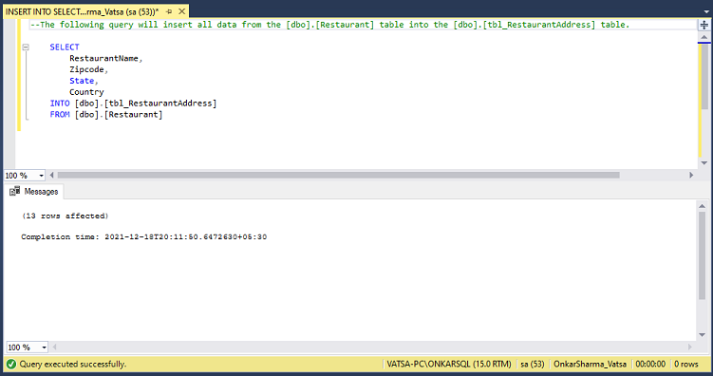Click Messages pane horizontal scroll left arrow
This screenshot has width=713, height=376.
pyautogui.click(x=54, y=347)
